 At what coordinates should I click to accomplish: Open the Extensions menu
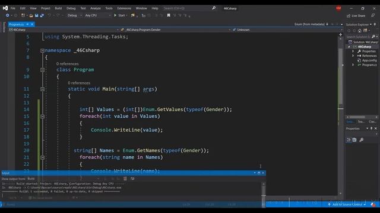click(124, 8)
